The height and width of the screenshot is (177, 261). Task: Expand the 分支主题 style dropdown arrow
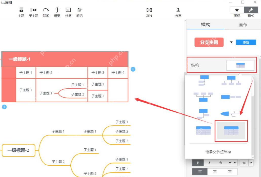point(231,42)
